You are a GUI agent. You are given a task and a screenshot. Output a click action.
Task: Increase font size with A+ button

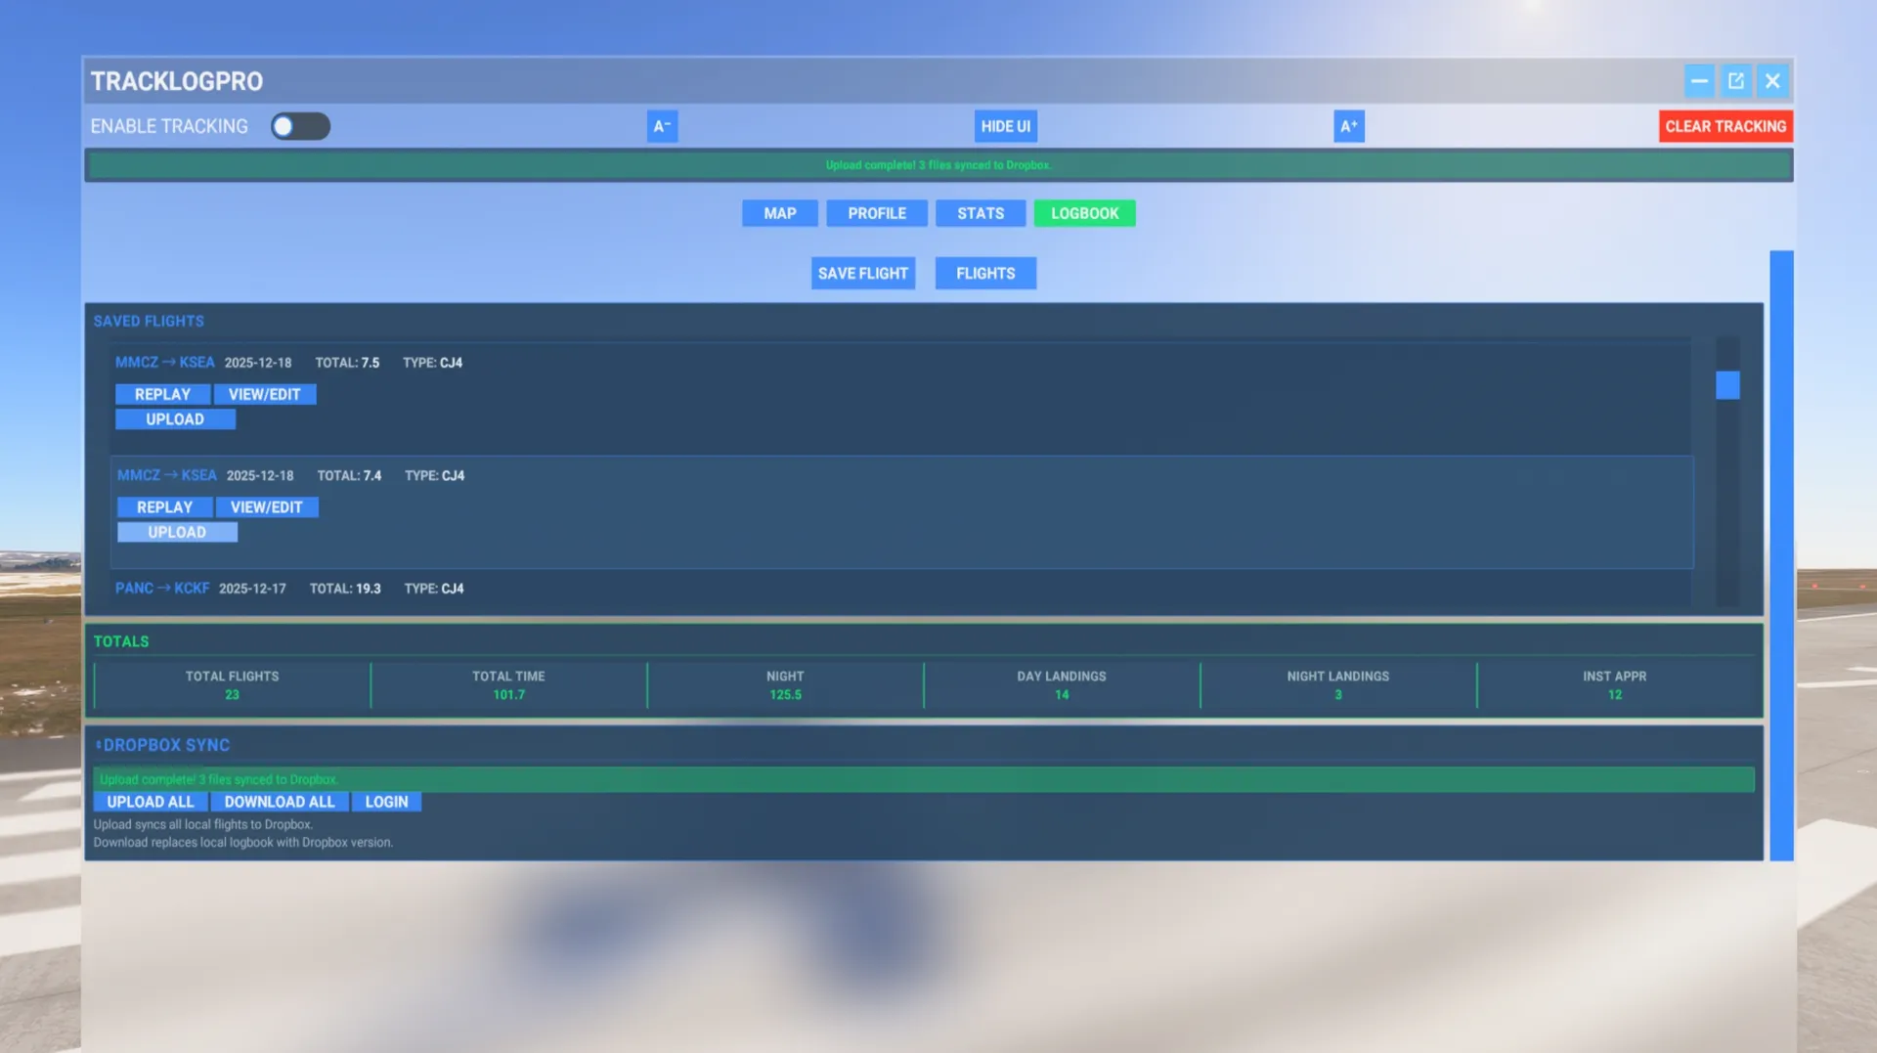(1348, 126)
